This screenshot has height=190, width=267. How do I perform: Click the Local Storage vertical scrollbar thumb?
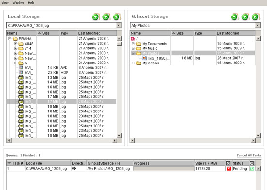(x=119, y=44)
